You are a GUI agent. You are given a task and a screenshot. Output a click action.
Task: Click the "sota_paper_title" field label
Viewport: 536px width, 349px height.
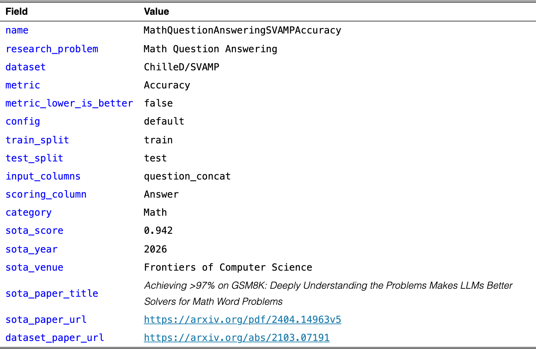point(52,293)
